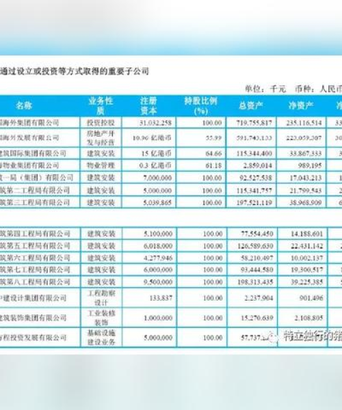Click the 名称 column header
Image resolution: width=342 pixels, height=410 pixels.
click(24, 106)
